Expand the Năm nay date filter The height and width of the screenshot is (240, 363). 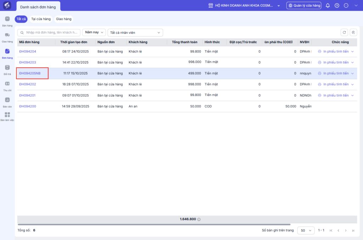click(94, 32)
